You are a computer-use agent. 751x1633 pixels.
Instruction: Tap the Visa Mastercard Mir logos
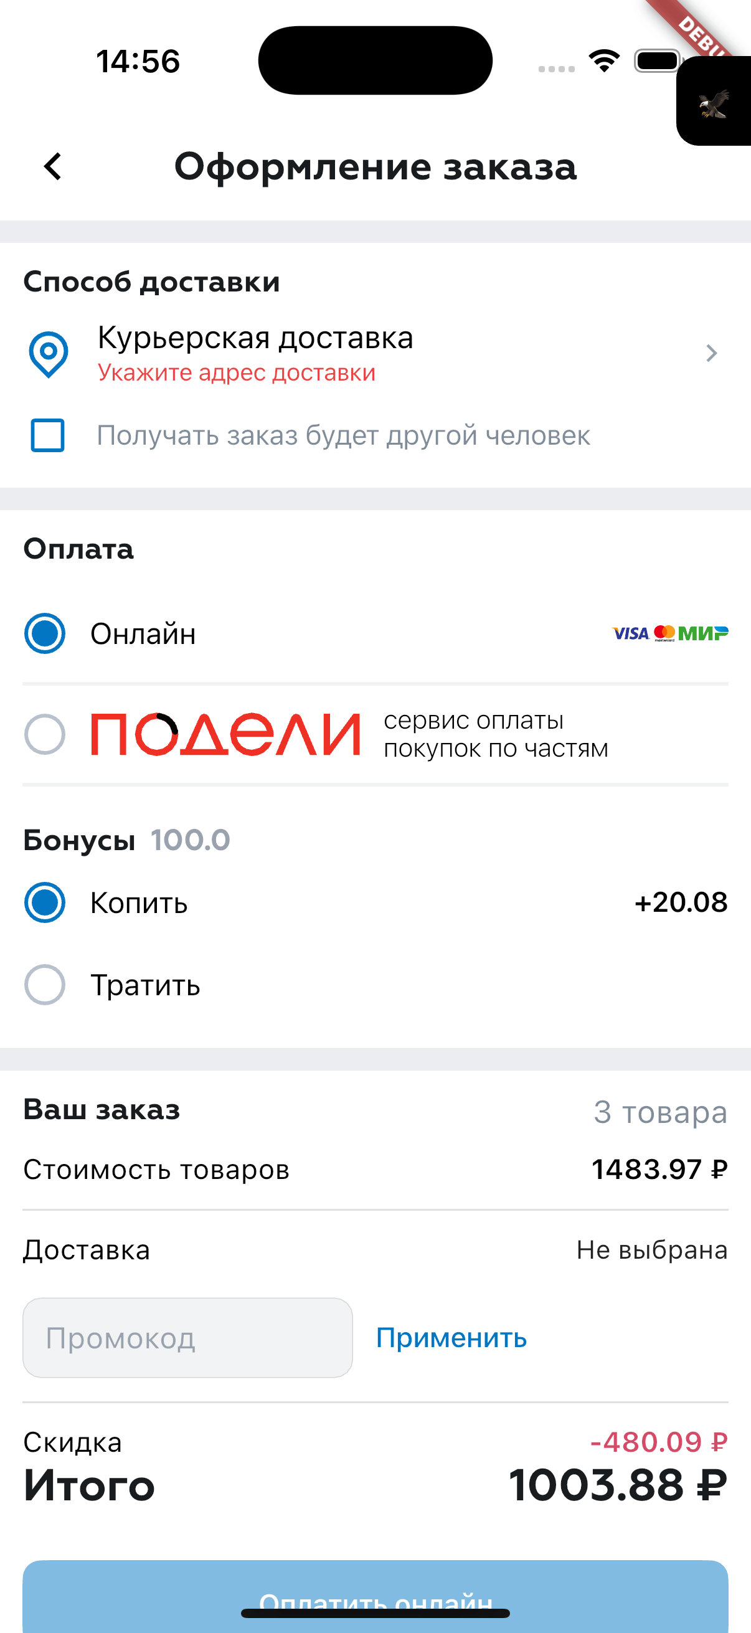point(669,633)
